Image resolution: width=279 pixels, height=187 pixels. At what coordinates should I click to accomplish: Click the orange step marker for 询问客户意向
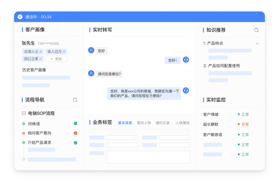tap(24, 133)
